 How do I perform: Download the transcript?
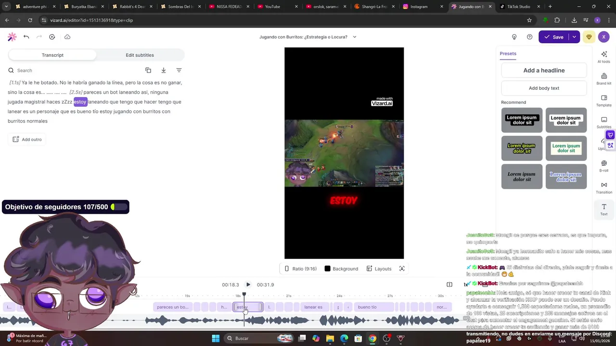[x=164, y=70]
